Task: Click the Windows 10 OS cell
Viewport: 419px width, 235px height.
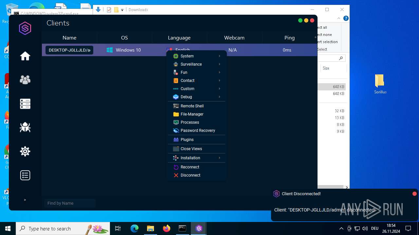Action: [x=124, y=50]
